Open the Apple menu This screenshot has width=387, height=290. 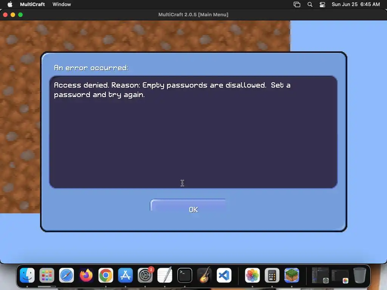[10, 4]
